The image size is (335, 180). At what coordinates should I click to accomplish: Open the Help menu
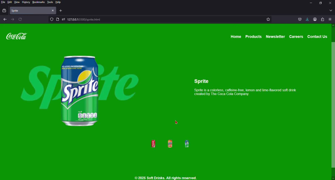pyautogui.click(x=58, y=2)
